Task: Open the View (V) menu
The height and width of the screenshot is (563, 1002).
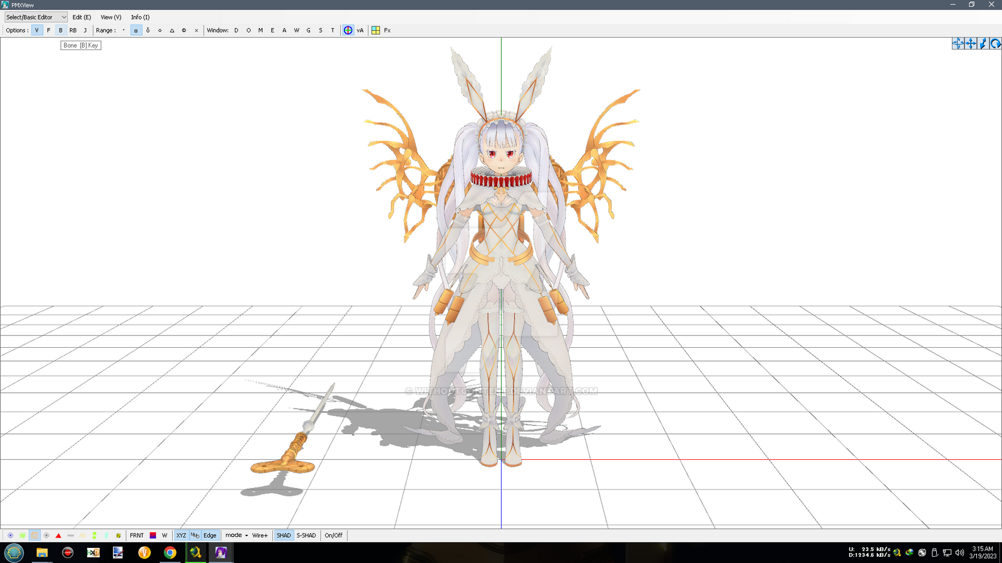Action: pos(111,17)
